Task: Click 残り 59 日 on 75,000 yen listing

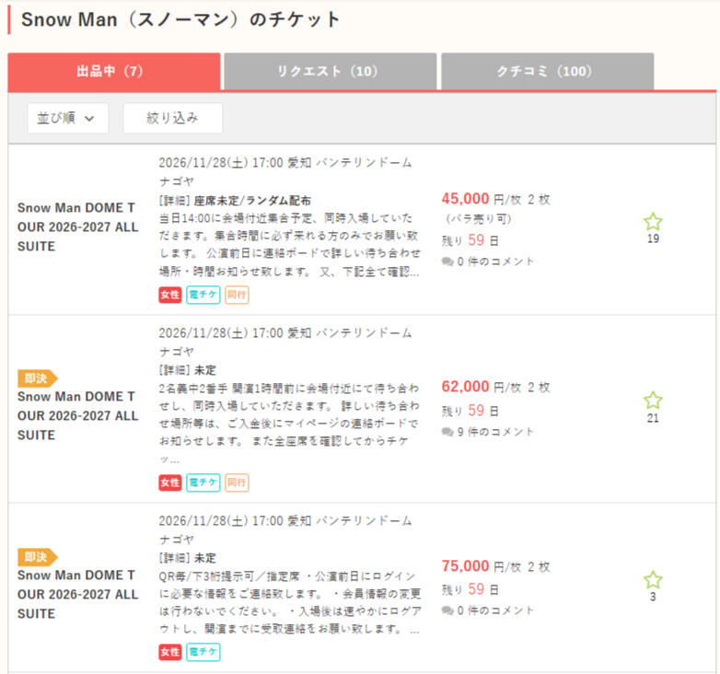Action: pyautogui.click(x=470, y=589)
